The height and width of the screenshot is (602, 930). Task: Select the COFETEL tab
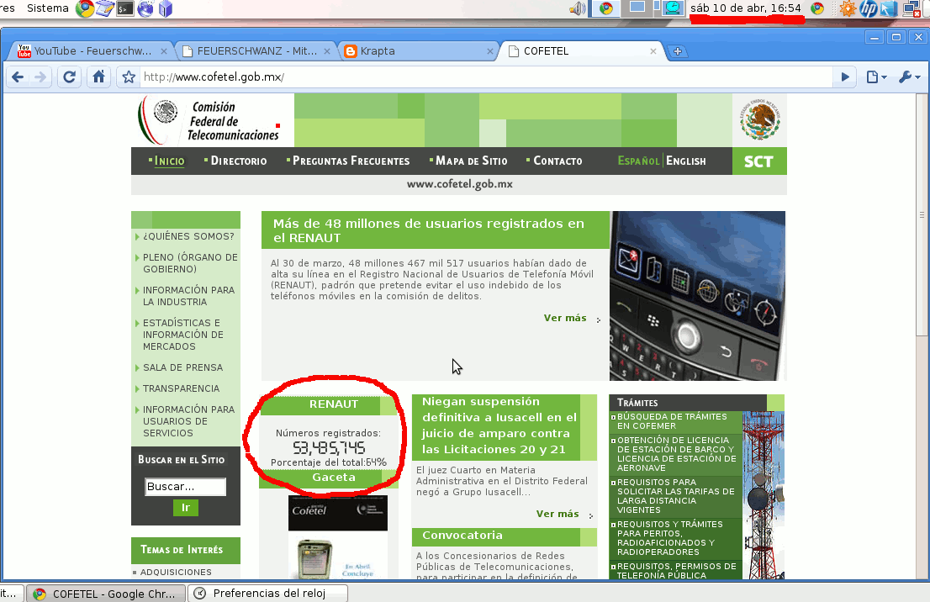583,51
